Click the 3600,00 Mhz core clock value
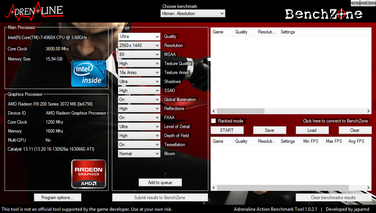The height and width of the screenshot is (213, 376). click(x=57, y=49)
